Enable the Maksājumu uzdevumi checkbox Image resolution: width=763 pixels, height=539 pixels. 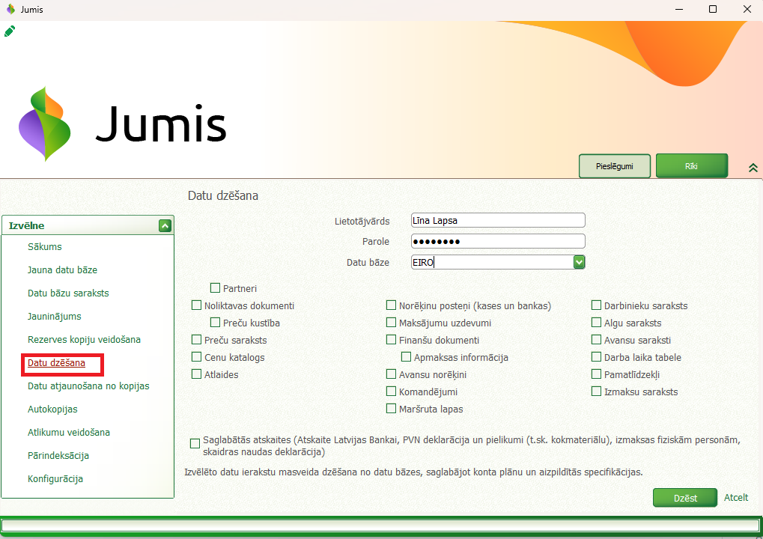(391, 323)
